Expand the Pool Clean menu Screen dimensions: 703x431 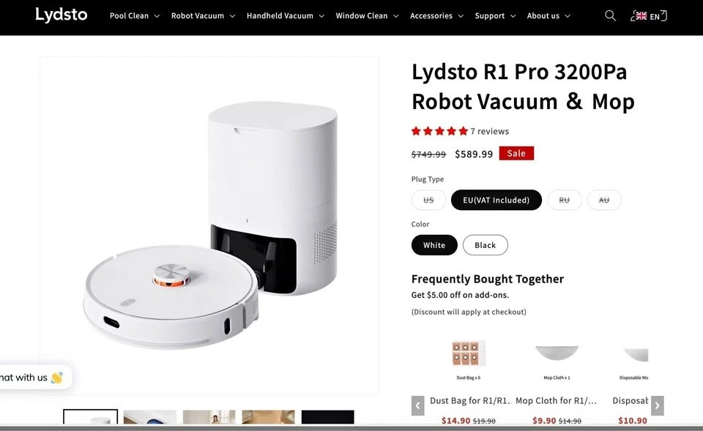click(x=135, y=15)
